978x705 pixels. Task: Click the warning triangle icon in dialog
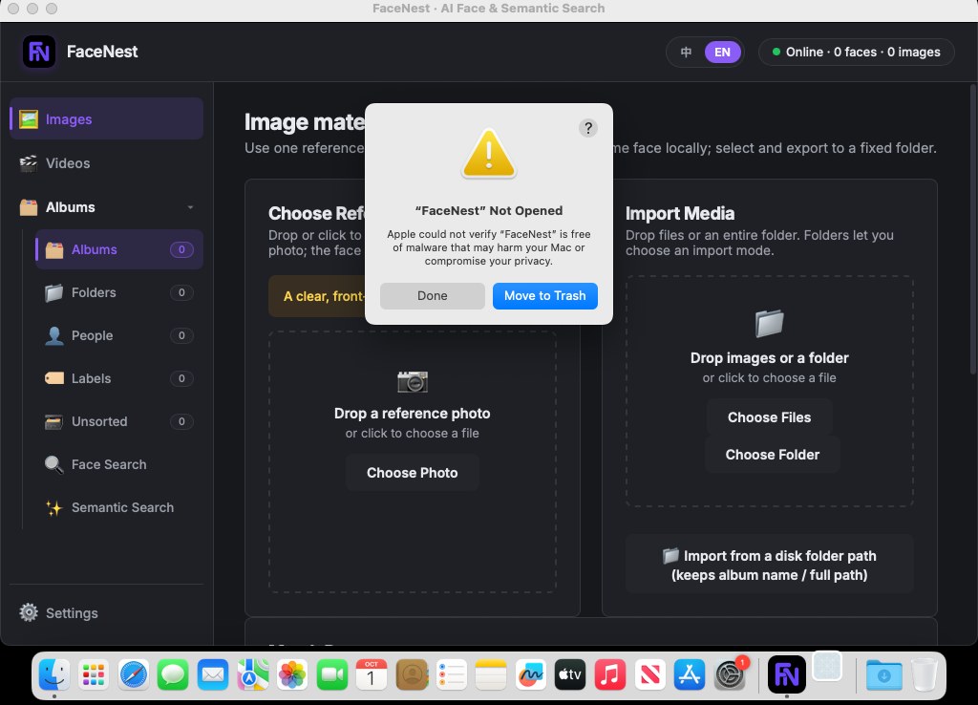(488, 154)
